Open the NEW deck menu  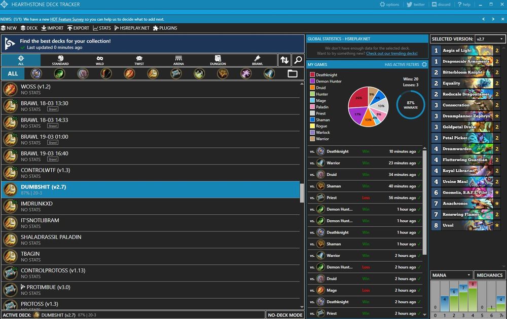coord(9,28)
